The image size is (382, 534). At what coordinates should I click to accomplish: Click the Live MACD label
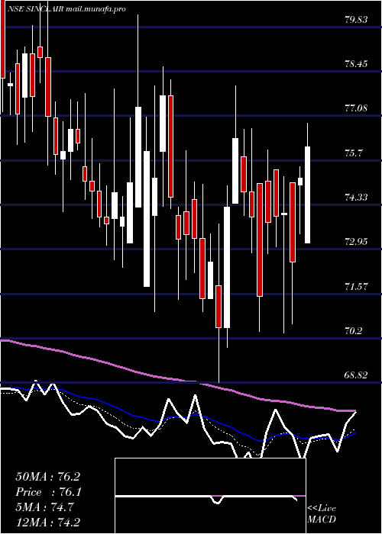click(x=322, y=514)
